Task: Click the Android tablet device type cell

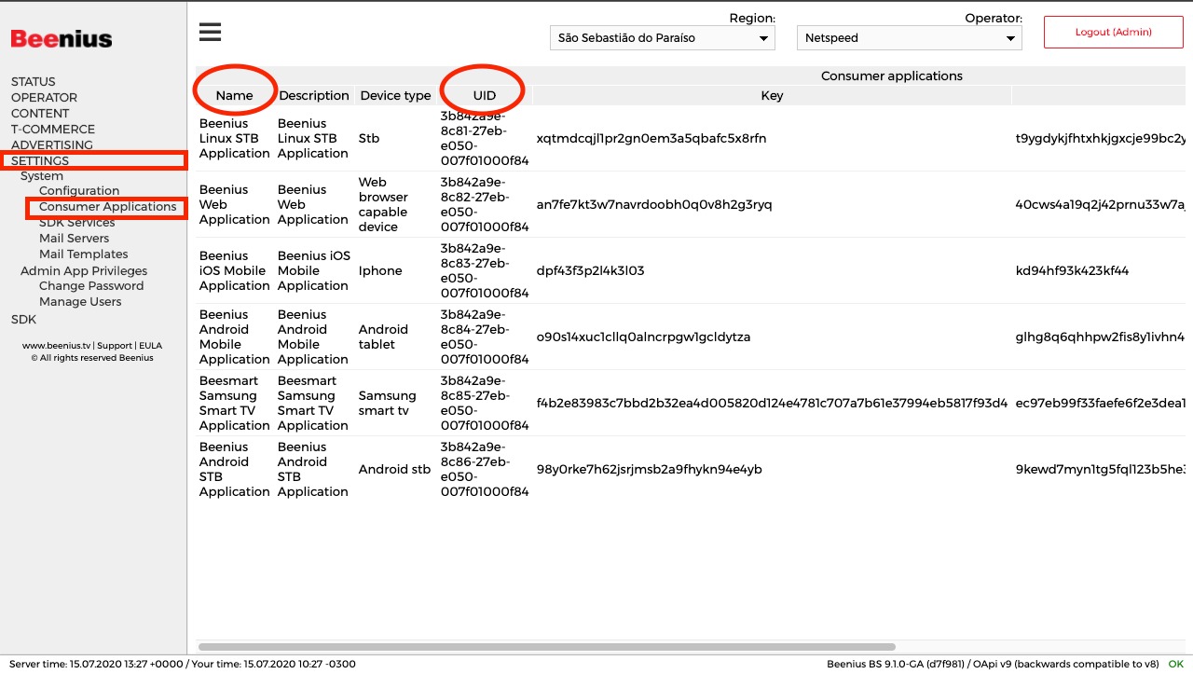Action: point(383,337)
